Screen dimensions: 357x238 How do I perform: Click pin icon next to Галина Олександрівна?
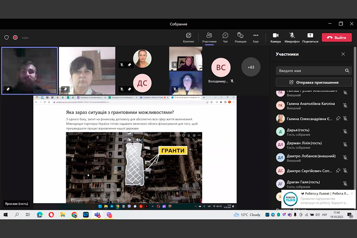click(x=338, y=118)
